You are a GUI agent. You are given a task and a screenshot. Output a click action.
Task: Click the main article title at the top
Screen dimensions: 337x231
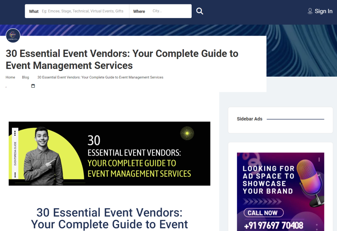point(122,59)
